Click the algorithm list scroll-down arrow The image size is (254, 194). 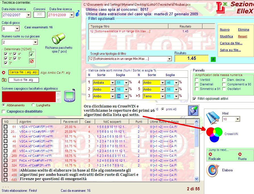click(x=197, y=179)
